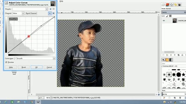Click the Reset button in Curves dialog
Viewport: 186px width, 104px height.
click(x=24, y=67)
